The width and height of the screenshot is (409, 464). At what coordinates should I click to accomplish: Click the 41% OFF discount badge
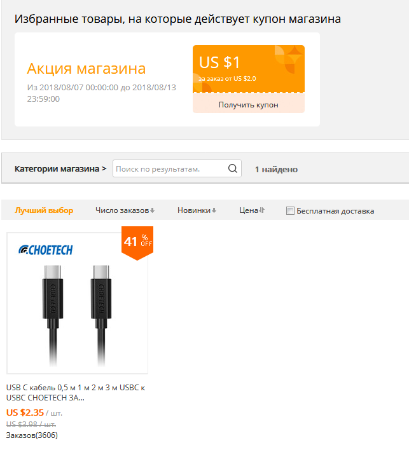click(137, 243)
